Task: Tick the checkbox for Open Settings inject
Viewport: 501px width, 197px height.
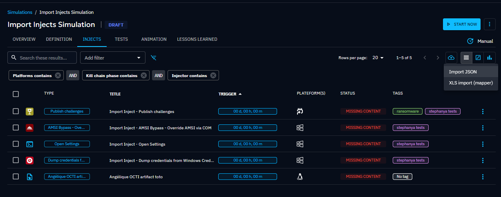Action: coord(16,144)
